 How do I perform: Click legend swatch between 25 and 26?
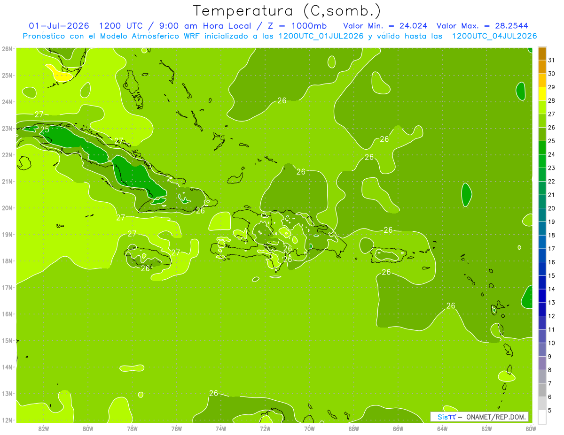pyautogui.click(x=542, y=134)
